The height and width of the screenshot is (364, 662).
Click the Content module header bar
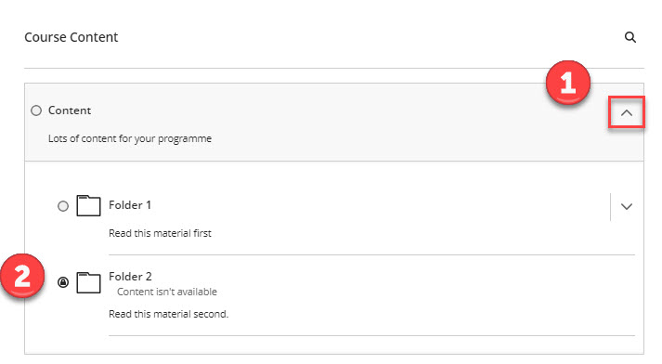pos(334,122)
